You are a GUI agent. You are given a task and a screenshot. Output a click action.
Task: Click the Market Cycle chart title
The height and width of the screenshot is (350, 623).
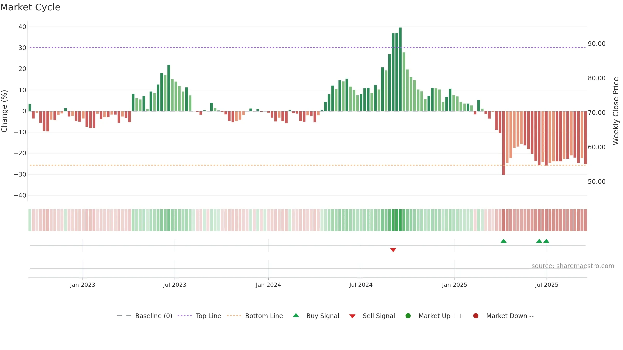coord(30,7)
